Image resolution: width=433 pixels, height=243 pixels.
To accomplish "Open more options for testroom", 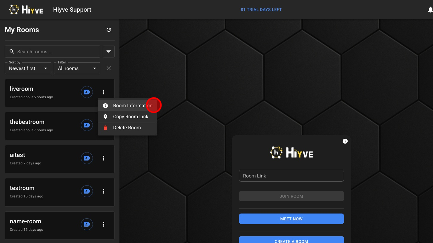I will [x=104, y=191].
